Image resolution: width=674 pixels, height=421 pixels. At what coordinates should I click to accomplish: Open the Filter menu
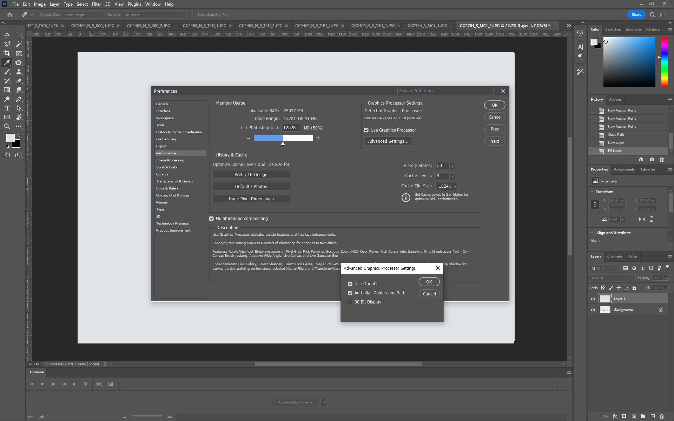[x=96, y=4]
